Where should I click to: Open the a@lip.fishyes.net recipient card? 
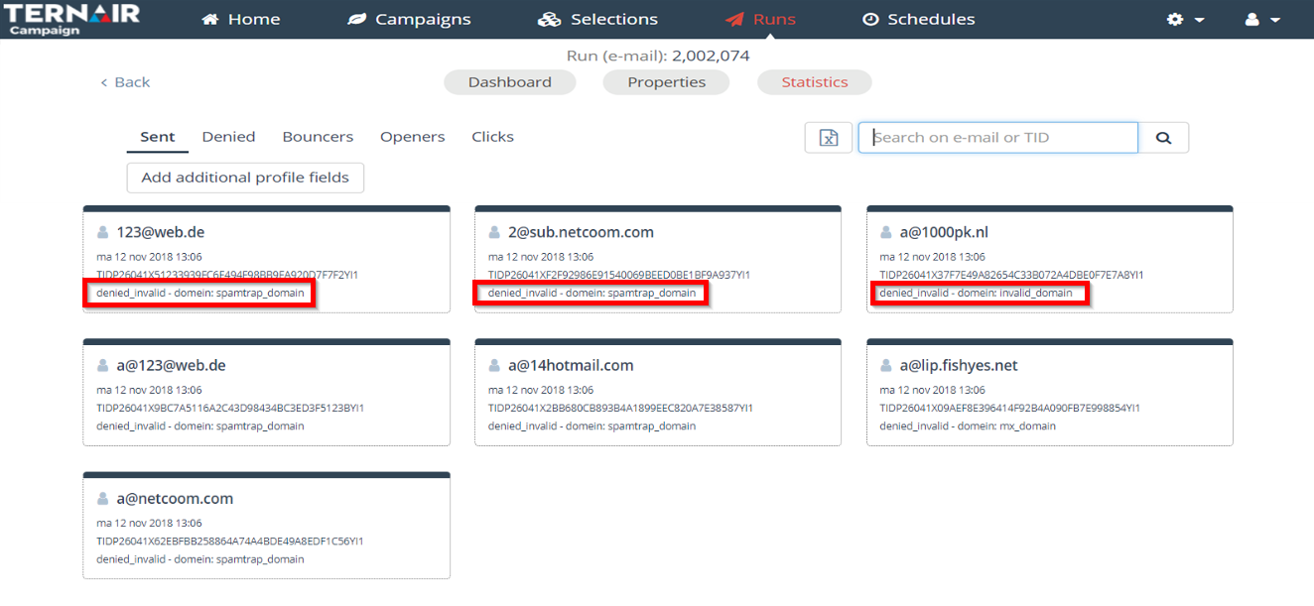[1050, 392]
